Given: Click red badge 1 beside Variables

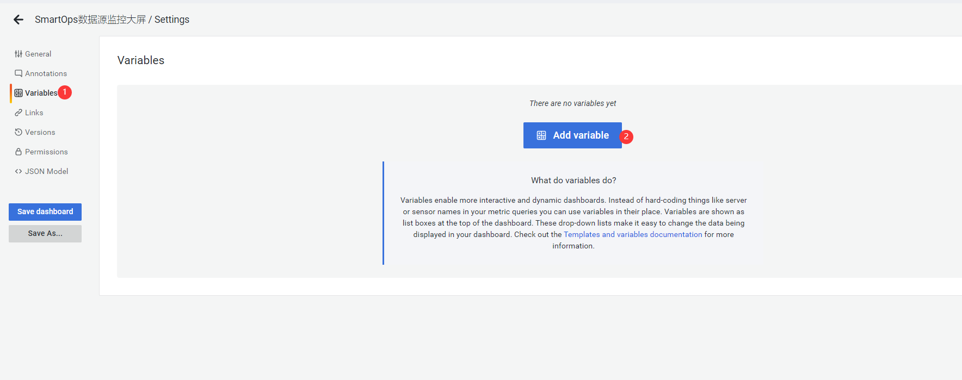Looking at the screenshot, I should 65,92.
